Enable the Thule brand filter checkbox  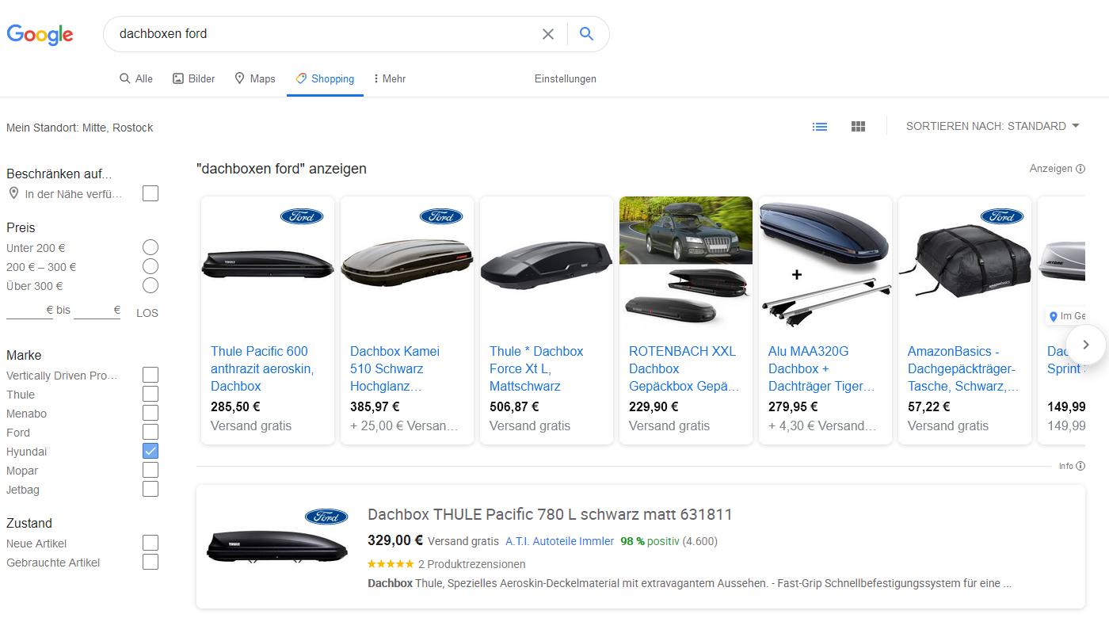(x=151, y=394)
